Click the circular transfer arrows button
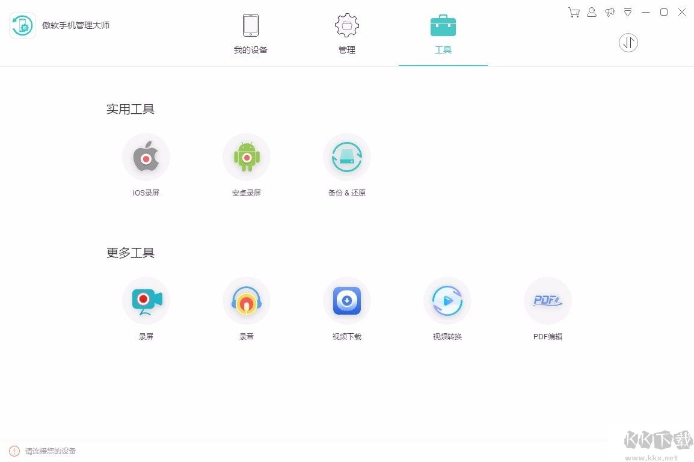The height and width of the screenshot is (462, 694). point(628,43)
